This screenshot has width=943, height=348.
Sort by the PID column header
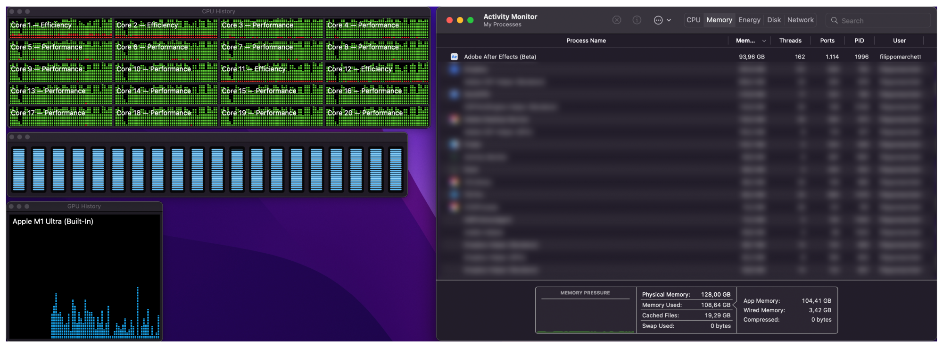coord(859,41)
